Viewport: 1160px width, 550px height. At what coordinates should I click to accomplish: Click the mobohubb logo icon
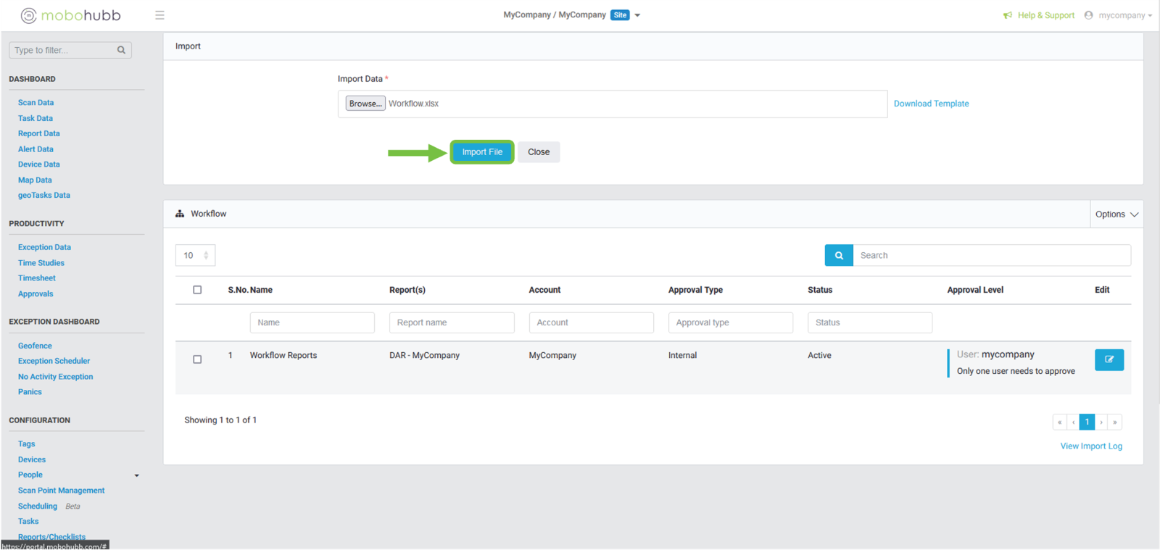pos(28,15)
